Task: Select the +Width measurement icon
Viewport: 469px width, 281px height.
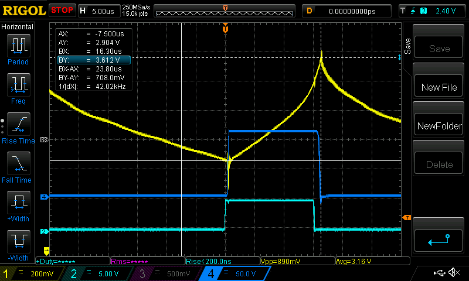Action: (18, 206)
